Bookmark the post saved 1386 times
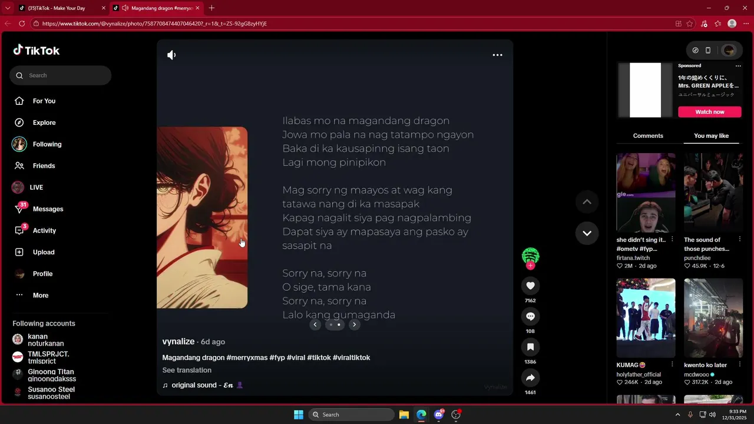 [530, 347]
